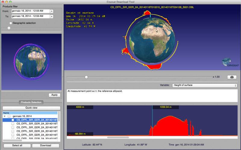The height and width of the screenshot is (150, 241).
Task: Click the Longitude 41.99° W readout
Action: (136, 145)
